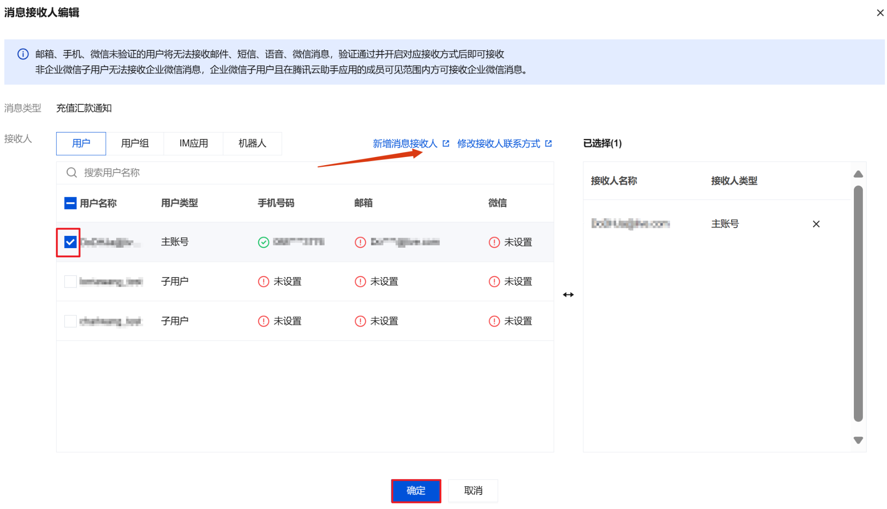Viewport: 887px width, 509px height.
Task: Click green verified phone icon for 主账号
Action: point(263,242)
